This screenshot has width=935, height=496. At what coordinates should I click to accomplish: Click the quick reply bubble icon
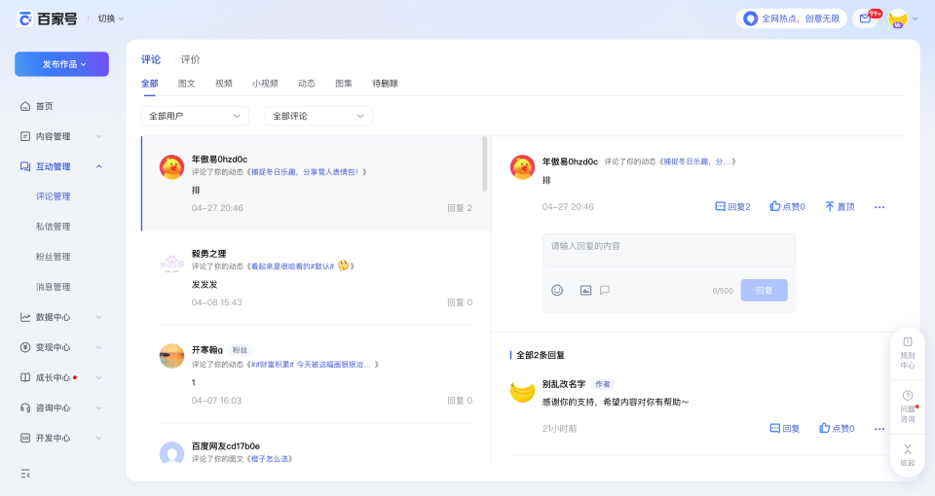tap(605, 290)
